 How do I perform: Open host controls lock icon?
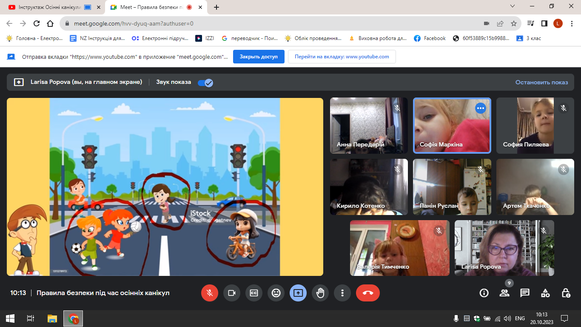pyautogui.click(x=566, y=293)
